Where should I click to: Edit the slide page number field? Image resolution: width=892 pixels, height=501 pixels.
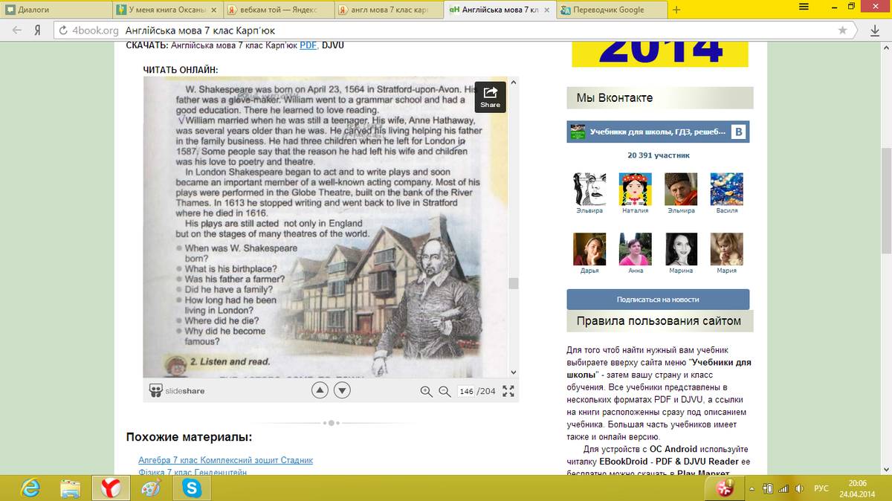(x=466, y=392)
